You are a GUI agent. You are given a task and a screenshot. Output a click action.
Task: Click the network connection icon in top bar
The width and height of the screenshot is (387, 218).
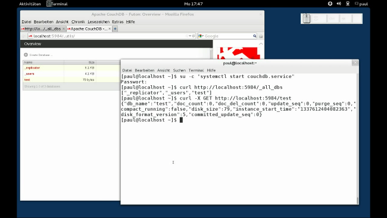(x=348, y=4)
